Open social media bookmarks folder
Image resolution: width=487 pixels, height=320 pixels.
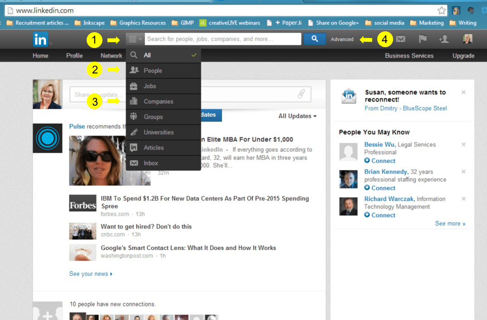pos(385,23)
